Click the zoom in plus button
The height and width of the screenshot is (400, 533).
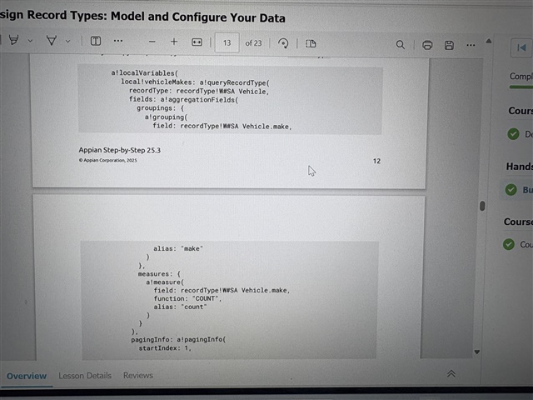pos(174,42)
